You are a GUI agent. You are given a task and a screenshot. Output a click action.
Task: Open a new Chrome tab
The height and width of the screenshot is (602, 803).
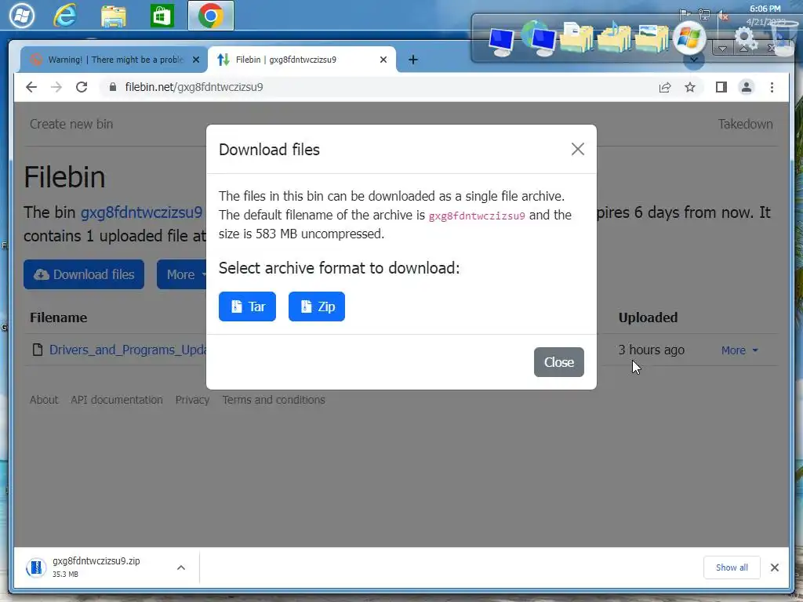[x=412, y=60]
